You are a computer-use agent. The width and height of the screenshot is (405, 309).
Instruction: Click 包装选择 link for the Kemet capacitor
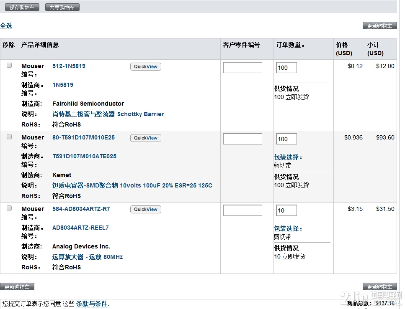(288, 157)
